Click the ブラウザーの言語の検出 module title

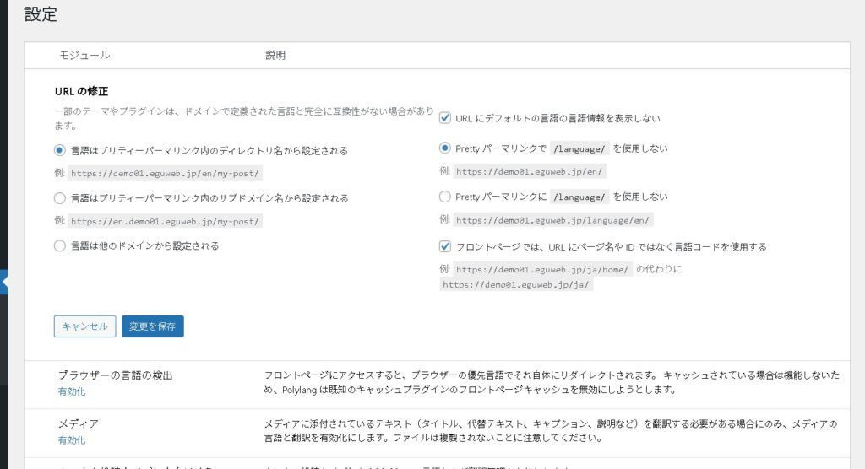(121, 375)
